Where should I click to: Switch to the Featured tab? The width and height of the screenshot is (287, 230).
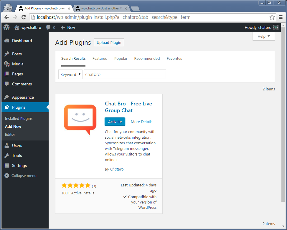click(100, 59)
